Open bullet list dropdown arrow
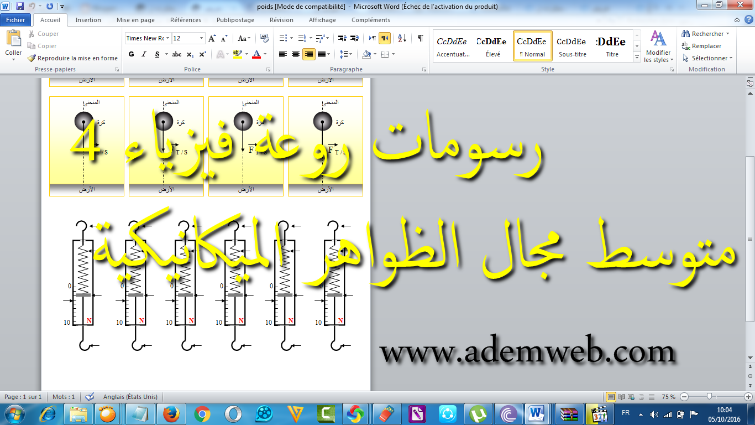Viewport: 755px width, 425px height. click(x=292, y=38)
